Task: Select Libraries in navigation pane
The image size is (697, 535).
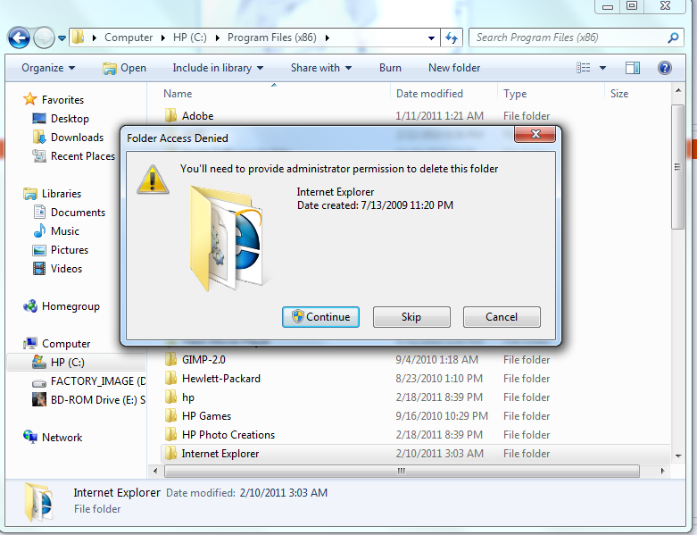Action: tap(53, 194)
